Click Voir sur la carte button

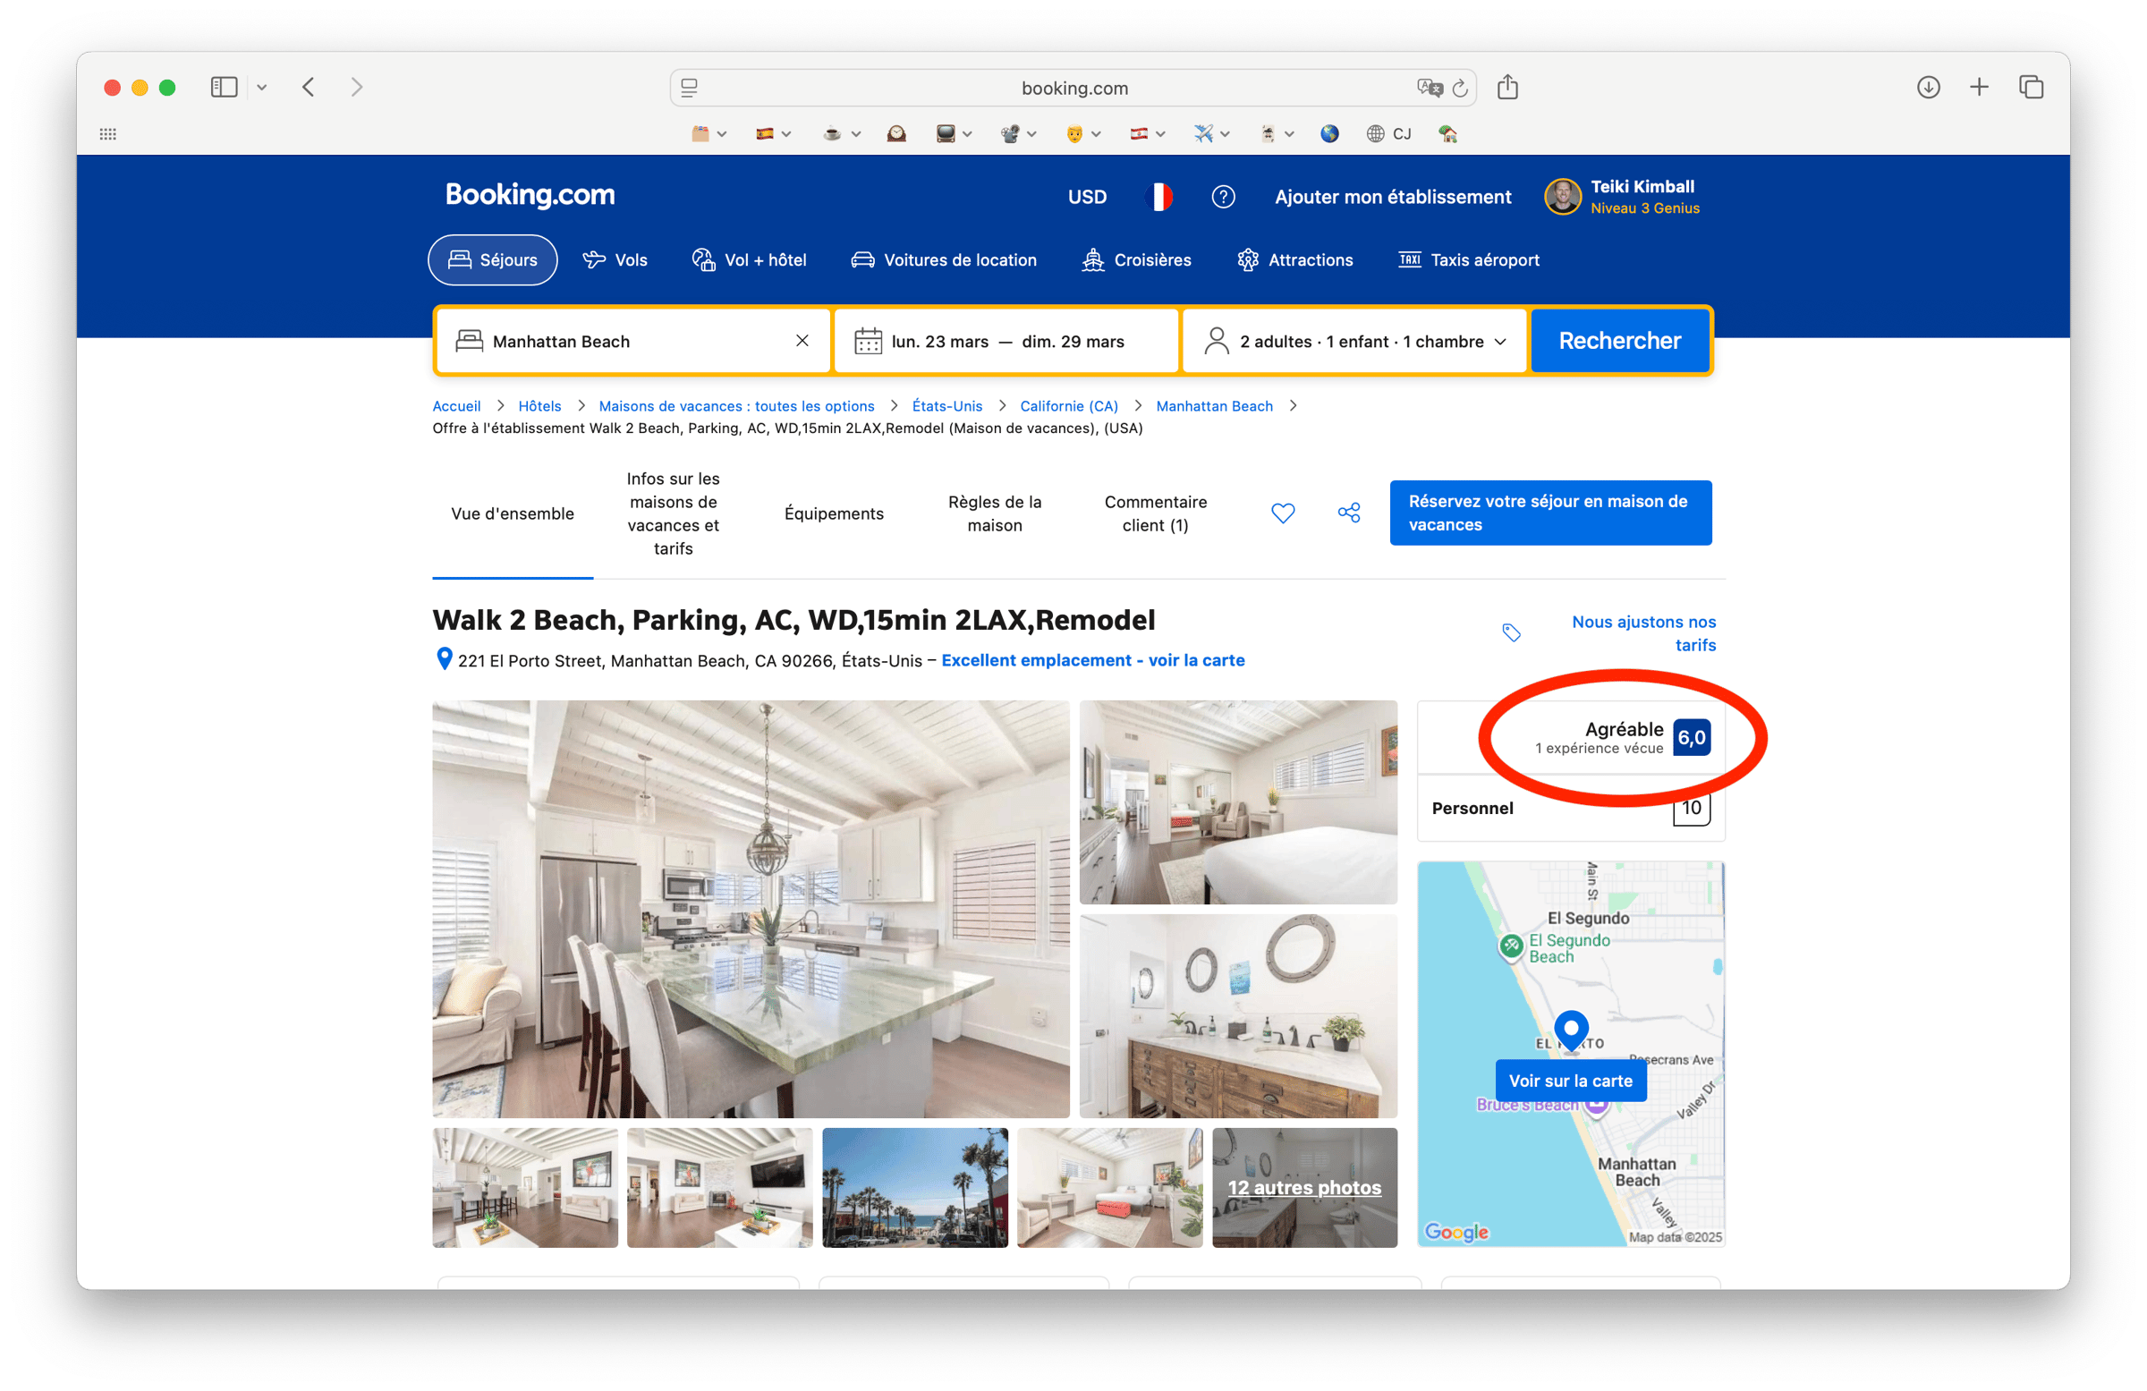point(1571,1081)
